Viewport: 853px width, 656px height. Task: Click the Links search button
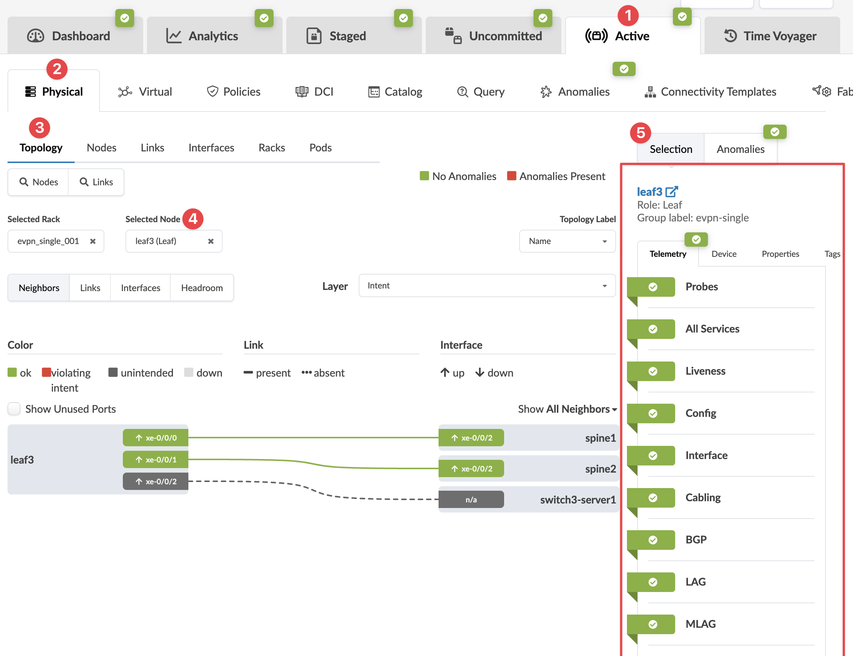[x=96, y=182]
